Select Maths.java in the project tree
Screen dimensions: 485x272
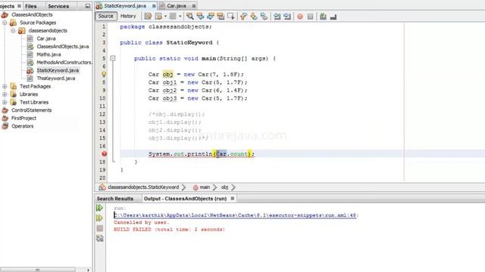[x=48, y=54]
